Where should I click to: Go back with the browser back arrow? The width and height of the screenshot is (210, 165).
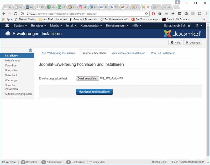[4, 14]
